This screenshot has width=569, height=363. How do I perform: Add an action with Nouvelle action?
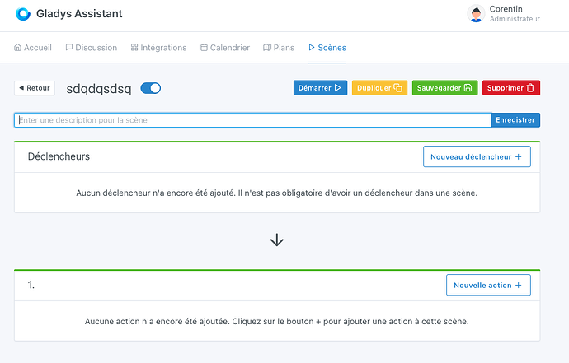point(488,285)
